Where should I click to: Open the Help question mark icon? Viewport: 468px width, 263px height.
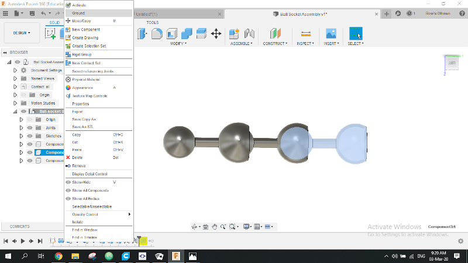(462, 13)
